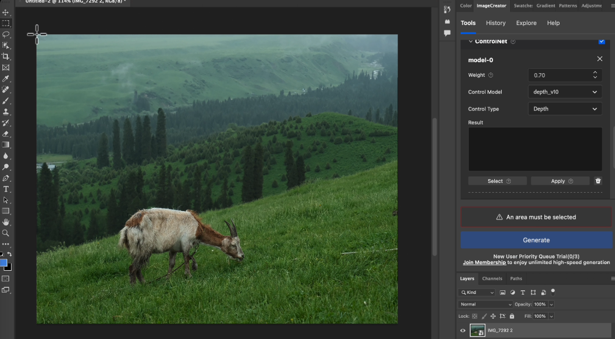Viewport: 615px width, 339px height.
Task: Select the Lasso tool
Action: [x=6, y=34]
